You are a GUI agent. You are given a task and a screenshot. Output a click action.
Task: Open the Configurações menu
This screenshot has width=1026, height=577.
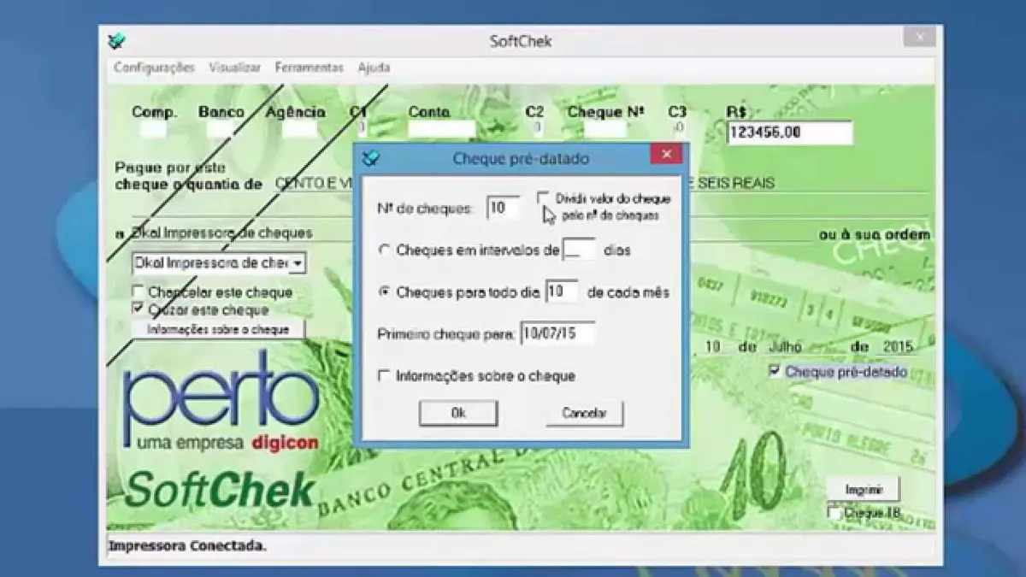click(154, 68)
